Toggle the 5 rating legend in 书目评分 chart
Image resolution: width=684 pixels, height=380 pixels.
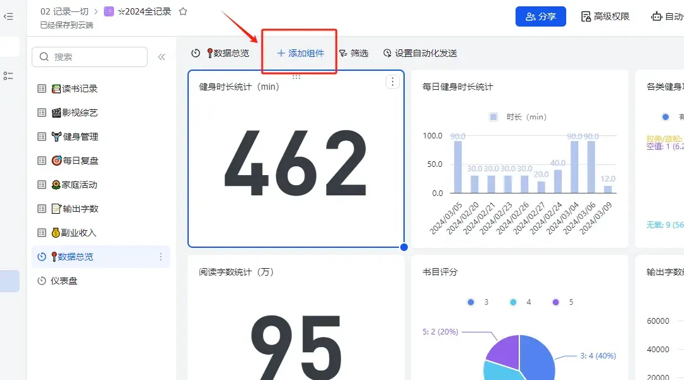(x=562, y=302)
